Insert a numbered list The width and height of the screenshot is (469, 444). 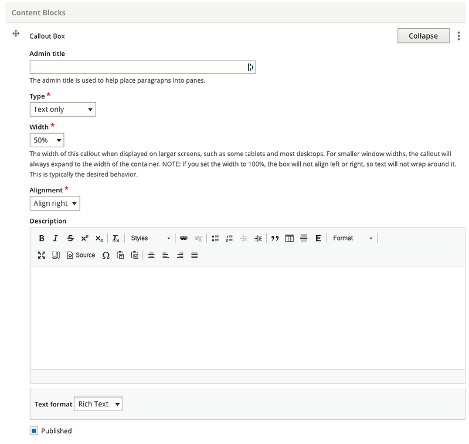(229, 238)
